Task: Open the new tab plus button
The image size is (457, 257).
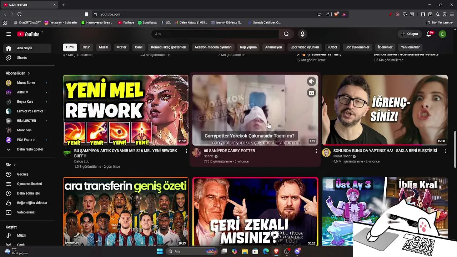Action: point(63,5)
